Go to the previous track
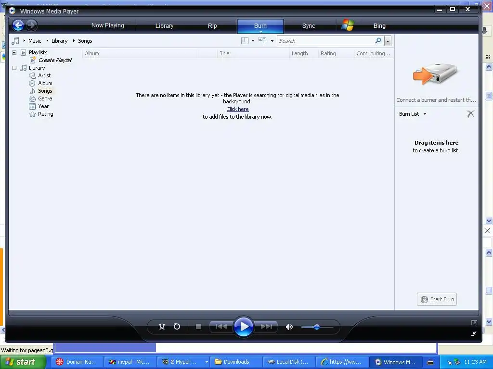 coord(221,327)
